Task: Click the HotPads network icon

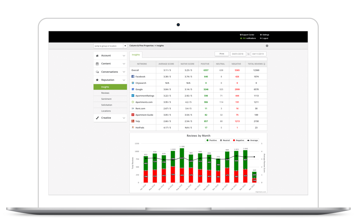Action: coord(133,127)
